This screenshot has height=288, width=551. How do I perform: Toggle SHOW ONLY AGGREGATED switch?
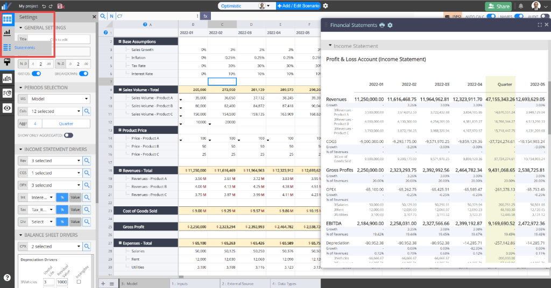68,135
